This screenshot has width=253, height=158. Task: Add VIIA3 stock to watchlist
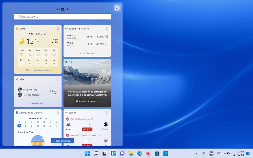point(107,44)
